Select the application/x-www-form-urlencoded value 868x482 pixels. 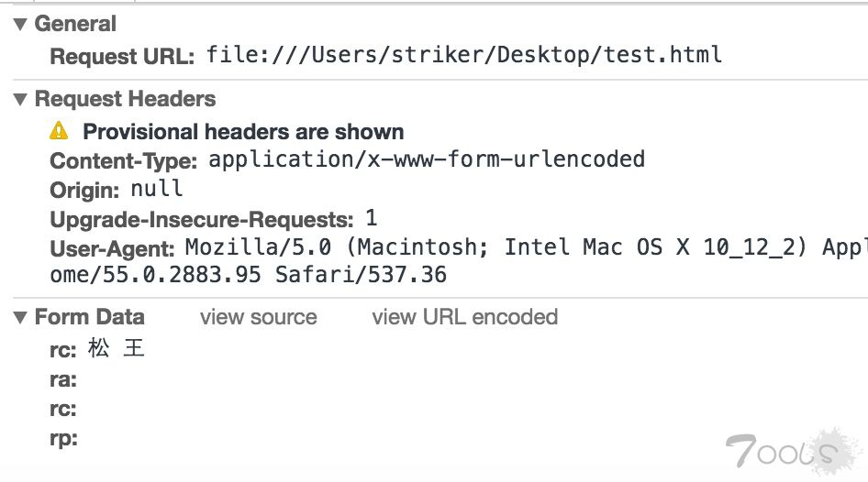click(427, 159)
